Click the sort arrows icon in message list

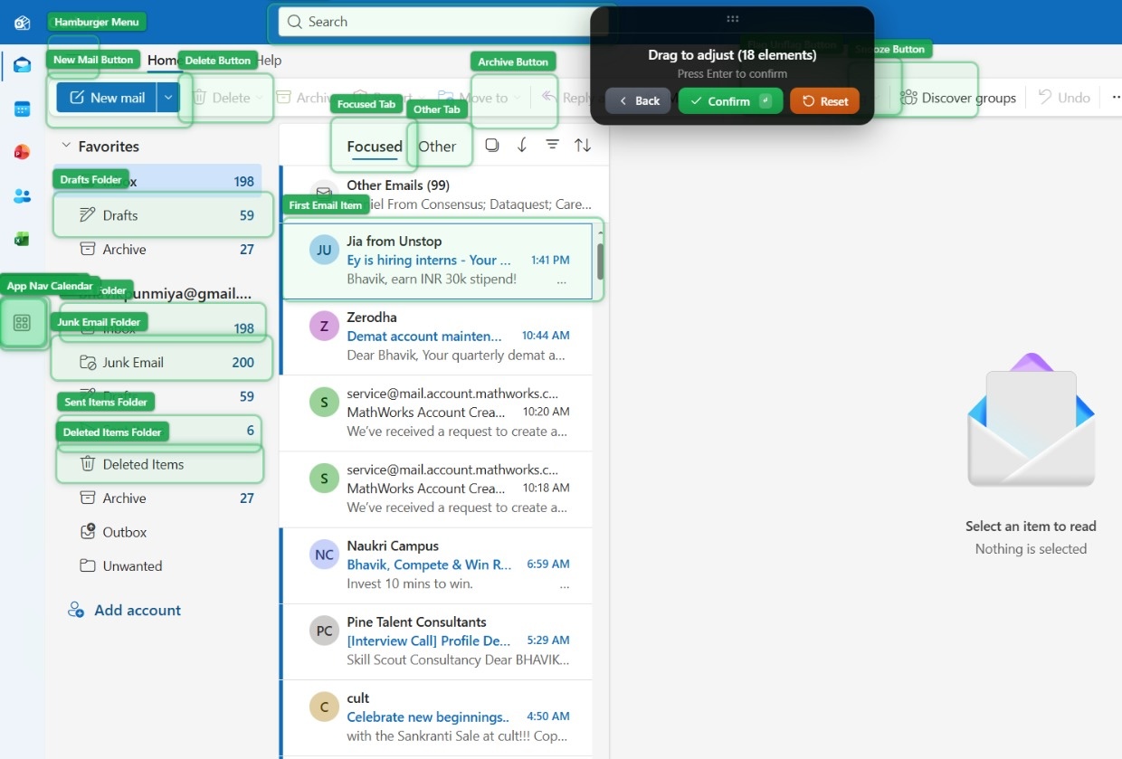tap(583, 145)
